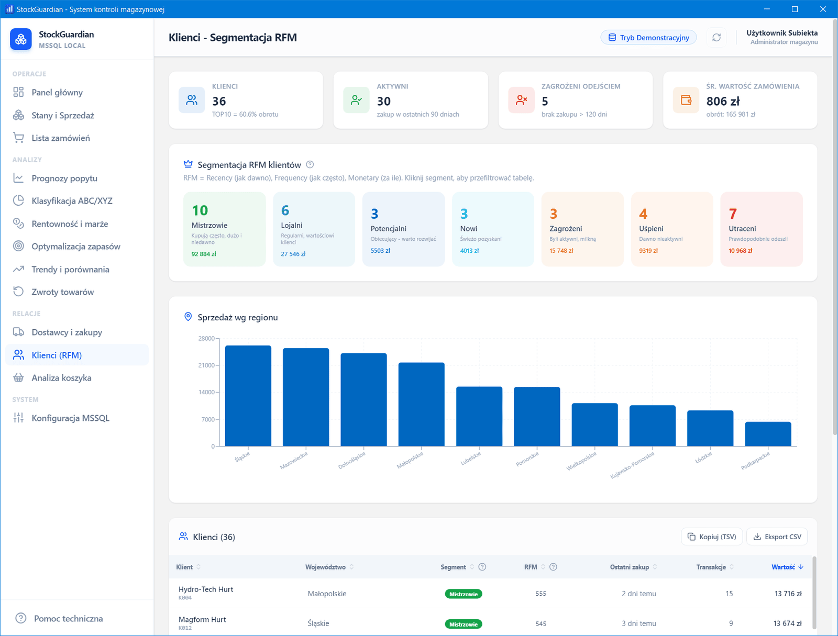Viewport: 838px width, 636px height.
Task: Click the info icon next to RFM column
Action: coord(553,567)
